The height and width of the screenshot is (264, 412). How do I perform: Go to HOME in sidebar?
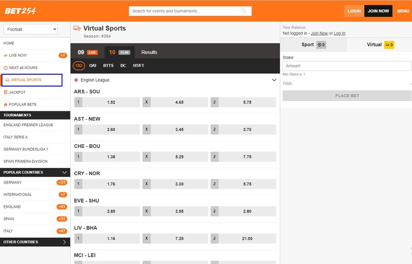(35, 43)
